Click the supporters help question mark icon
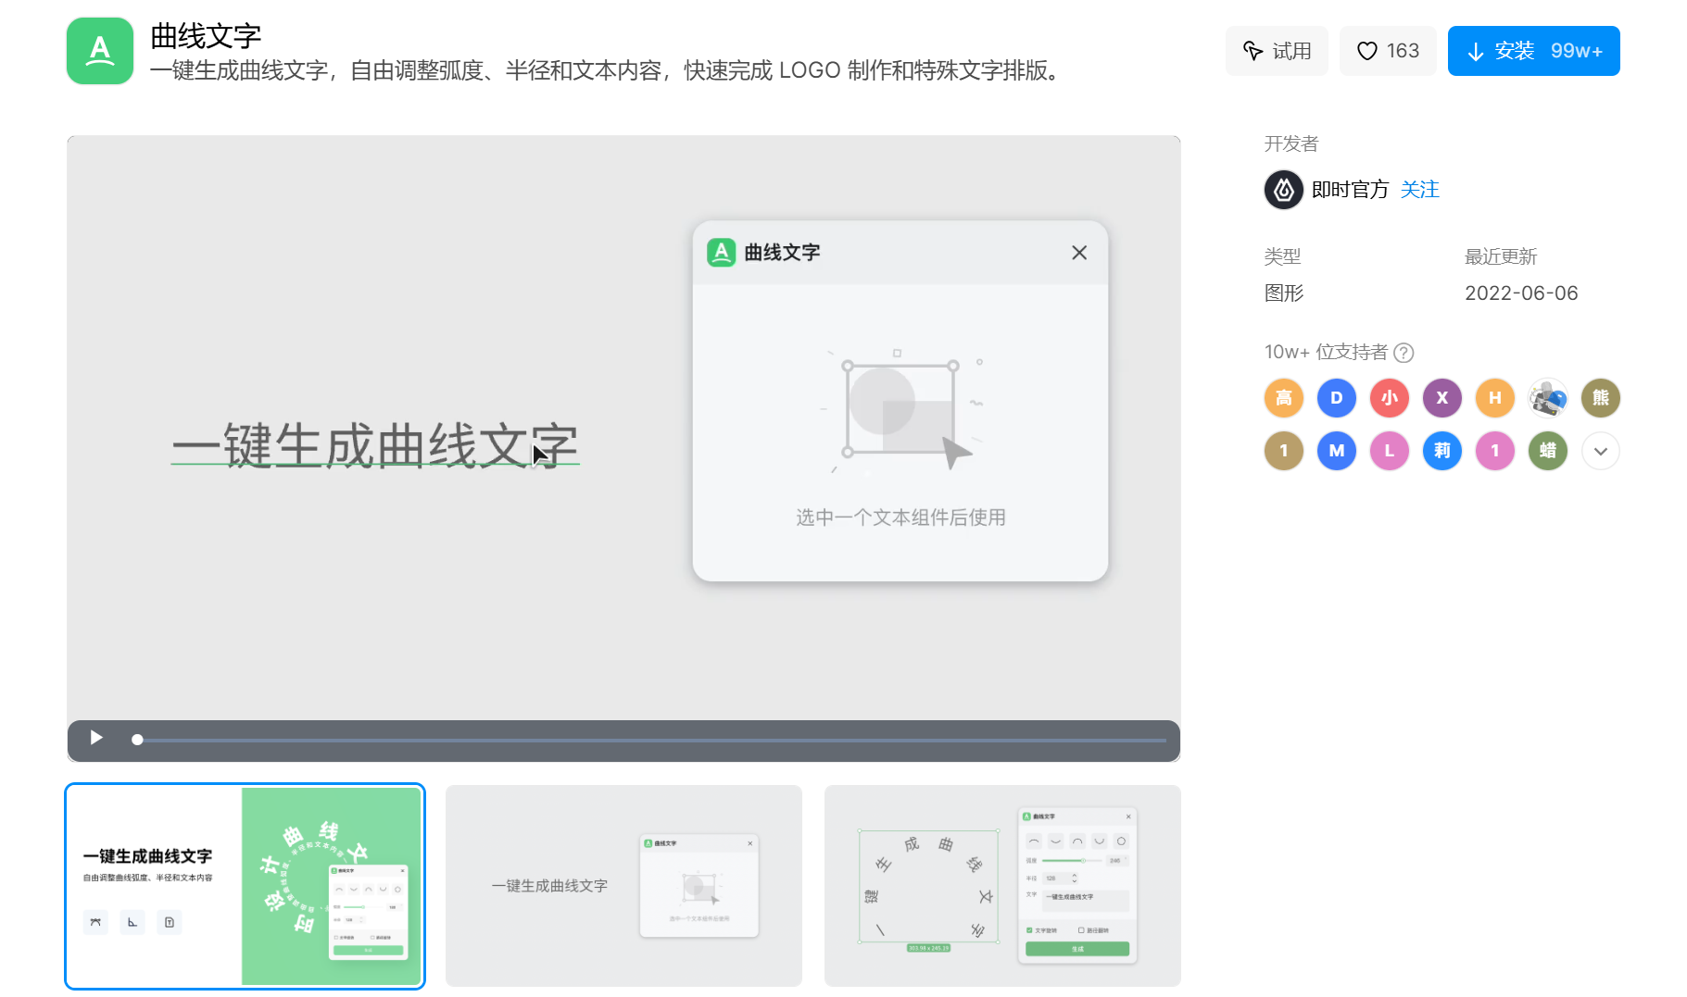This screenshot has height=997, width=1687. point(1404,353)
